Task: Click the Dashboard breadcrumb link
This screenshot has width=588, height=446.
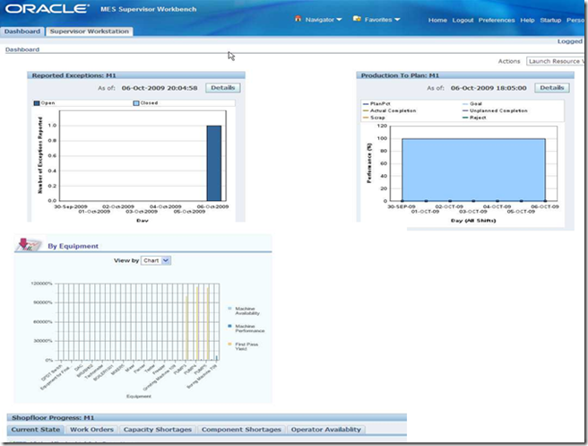Action: pos(22,49)
